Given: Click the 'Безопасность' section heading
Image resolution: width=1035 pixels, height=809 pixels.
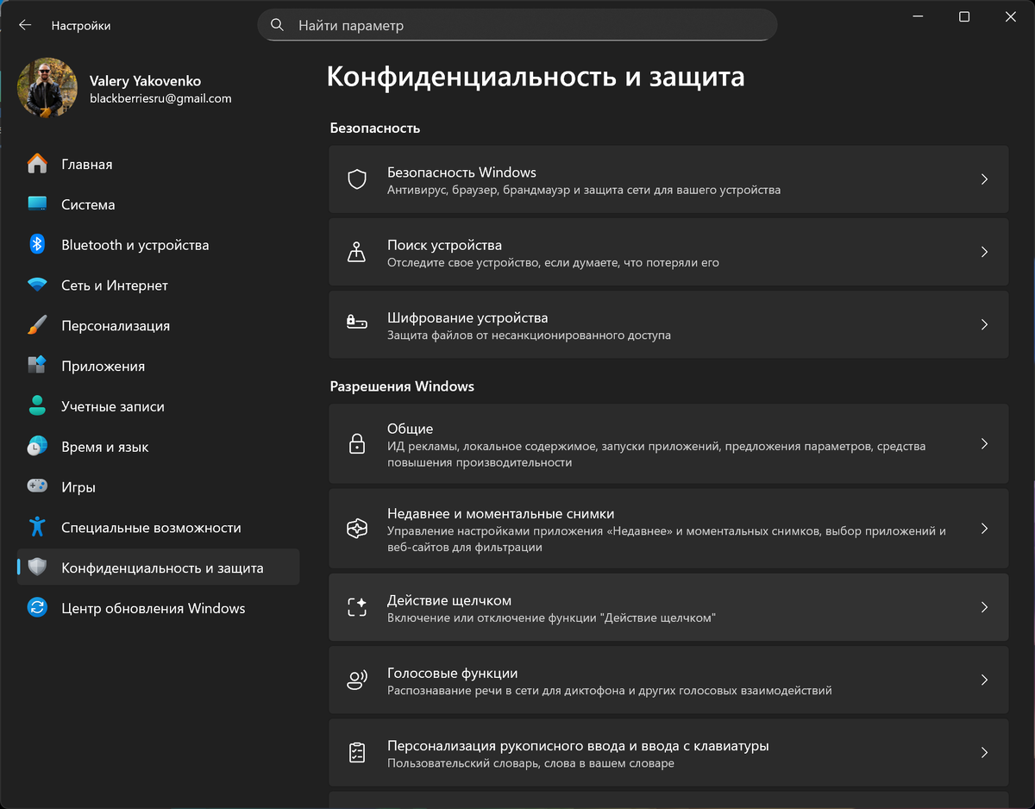Looking at the screenshot, I should click(x=374, y=128).
